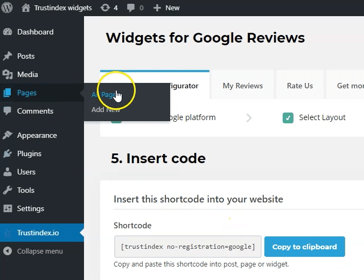
Task: Open the Pages menu item
Action: pos(27,93)
